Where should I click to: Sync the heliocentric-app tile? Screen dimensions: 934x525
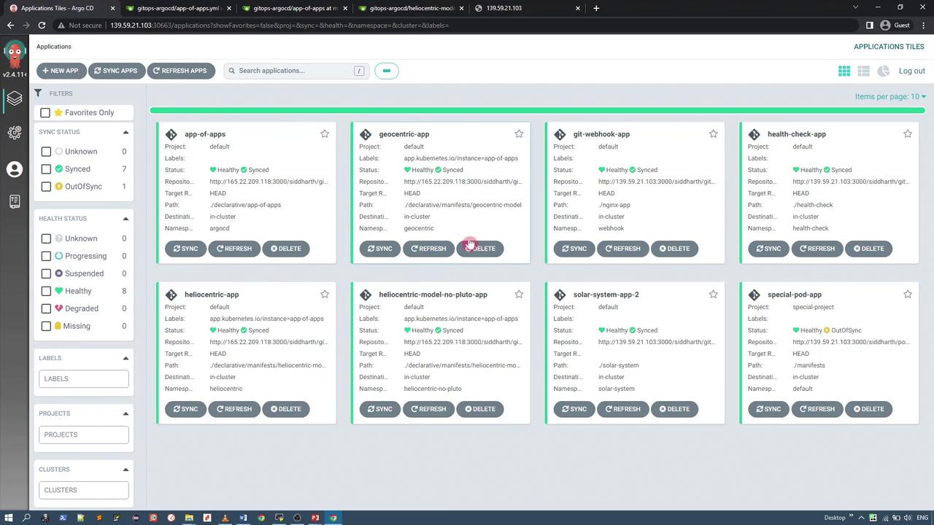(185, 409)
